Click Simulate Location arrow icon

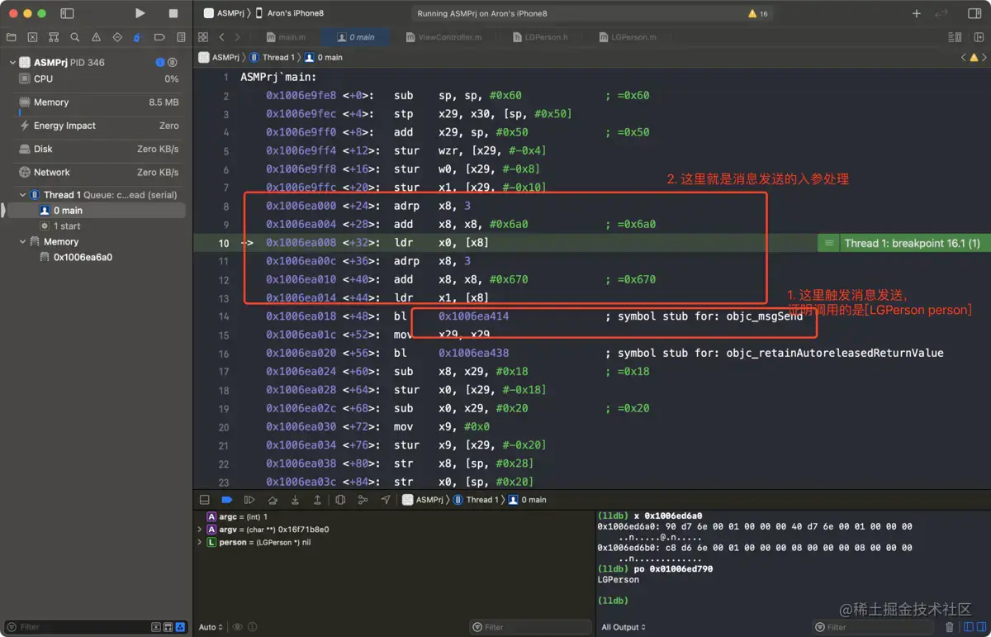[x=386, y=500]
